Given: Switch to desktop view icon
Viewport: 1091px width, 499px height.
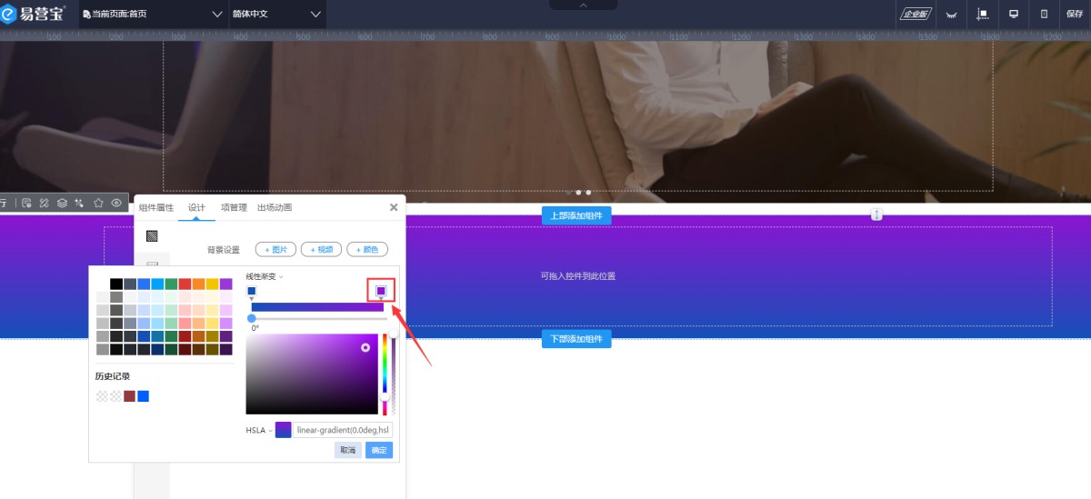Looking at the screenshot, I should (1014, 15).
